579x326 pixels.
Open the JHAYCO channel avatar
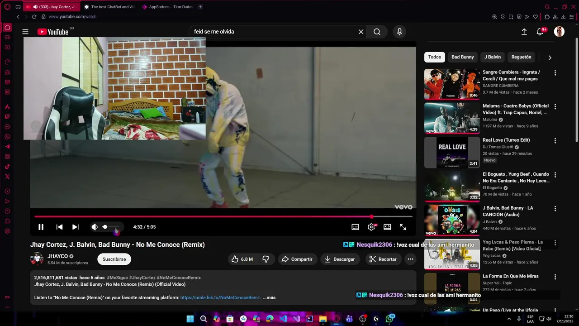tap(37, 259)
